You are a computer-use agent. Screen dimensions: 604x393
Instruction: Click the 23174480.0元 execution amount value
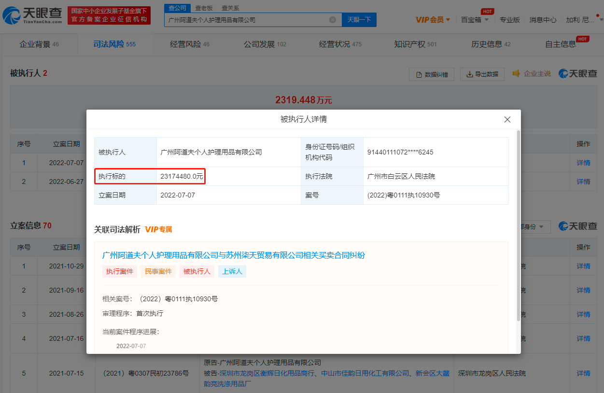tap(182, 176)
